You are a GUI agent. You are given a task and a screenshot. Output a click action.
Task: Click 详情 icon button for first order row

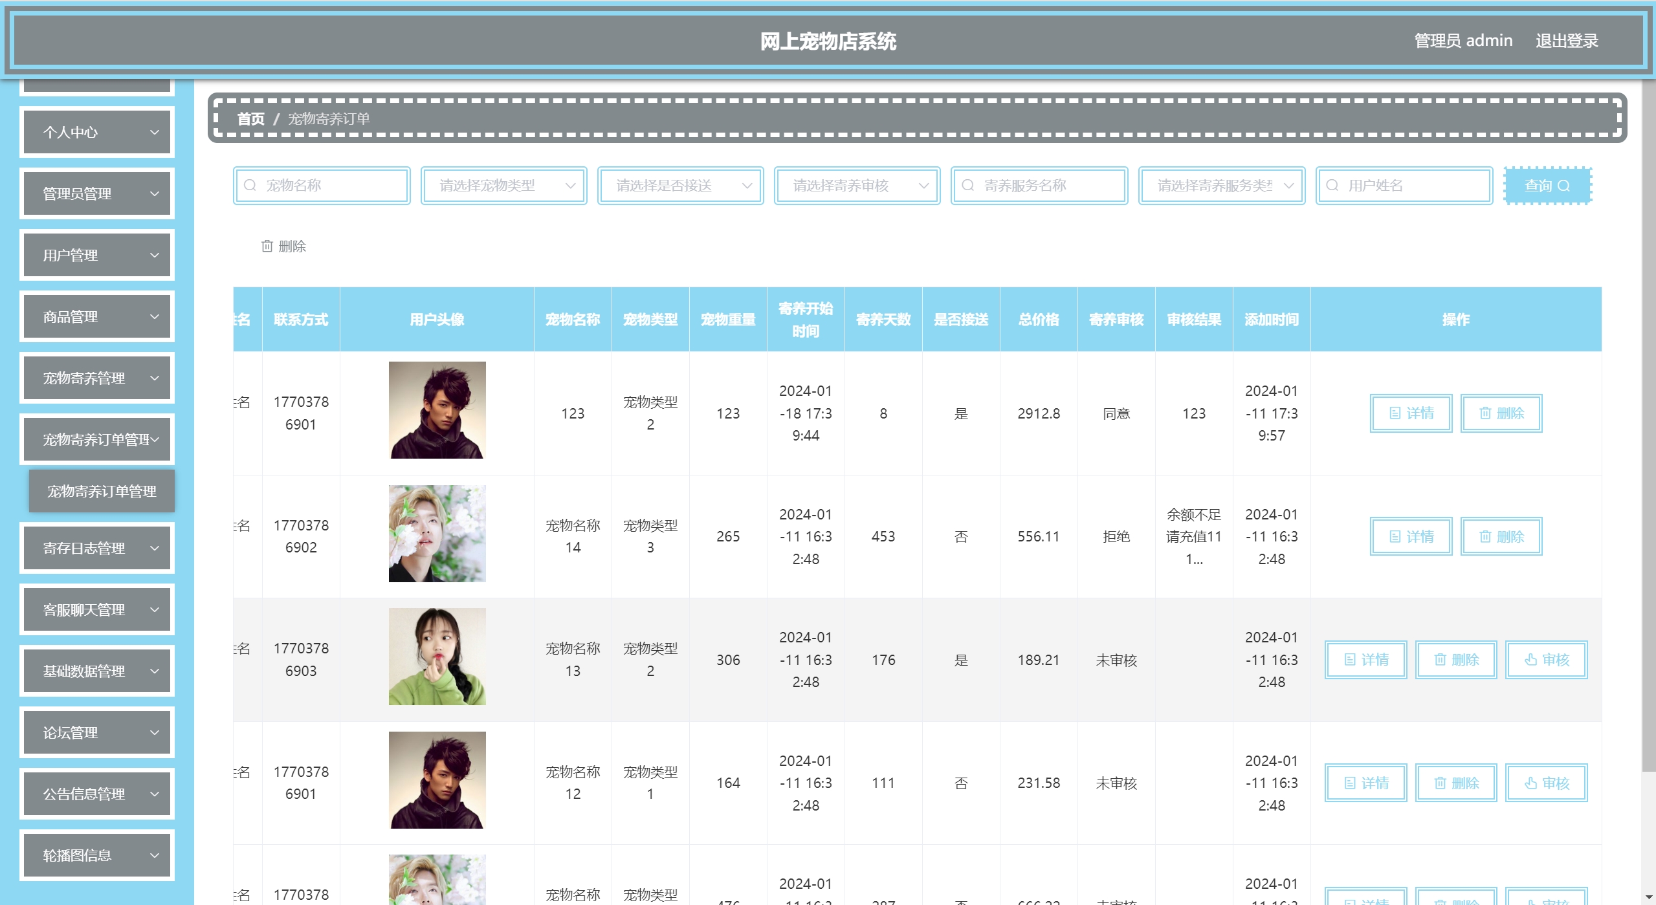(1411, 413)
